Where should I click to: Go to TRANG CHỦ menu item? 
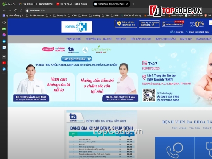tap(74, 39)
